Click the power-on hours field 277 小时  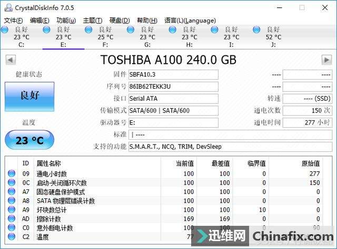(308, 123)
